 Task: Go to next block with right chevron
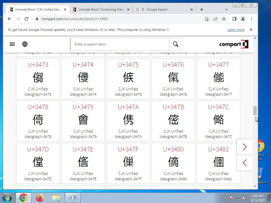tap(245, 147)
